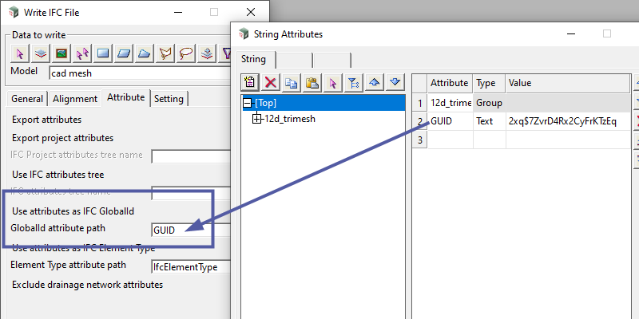Choose the blue trapezoid data source icon

145,53
